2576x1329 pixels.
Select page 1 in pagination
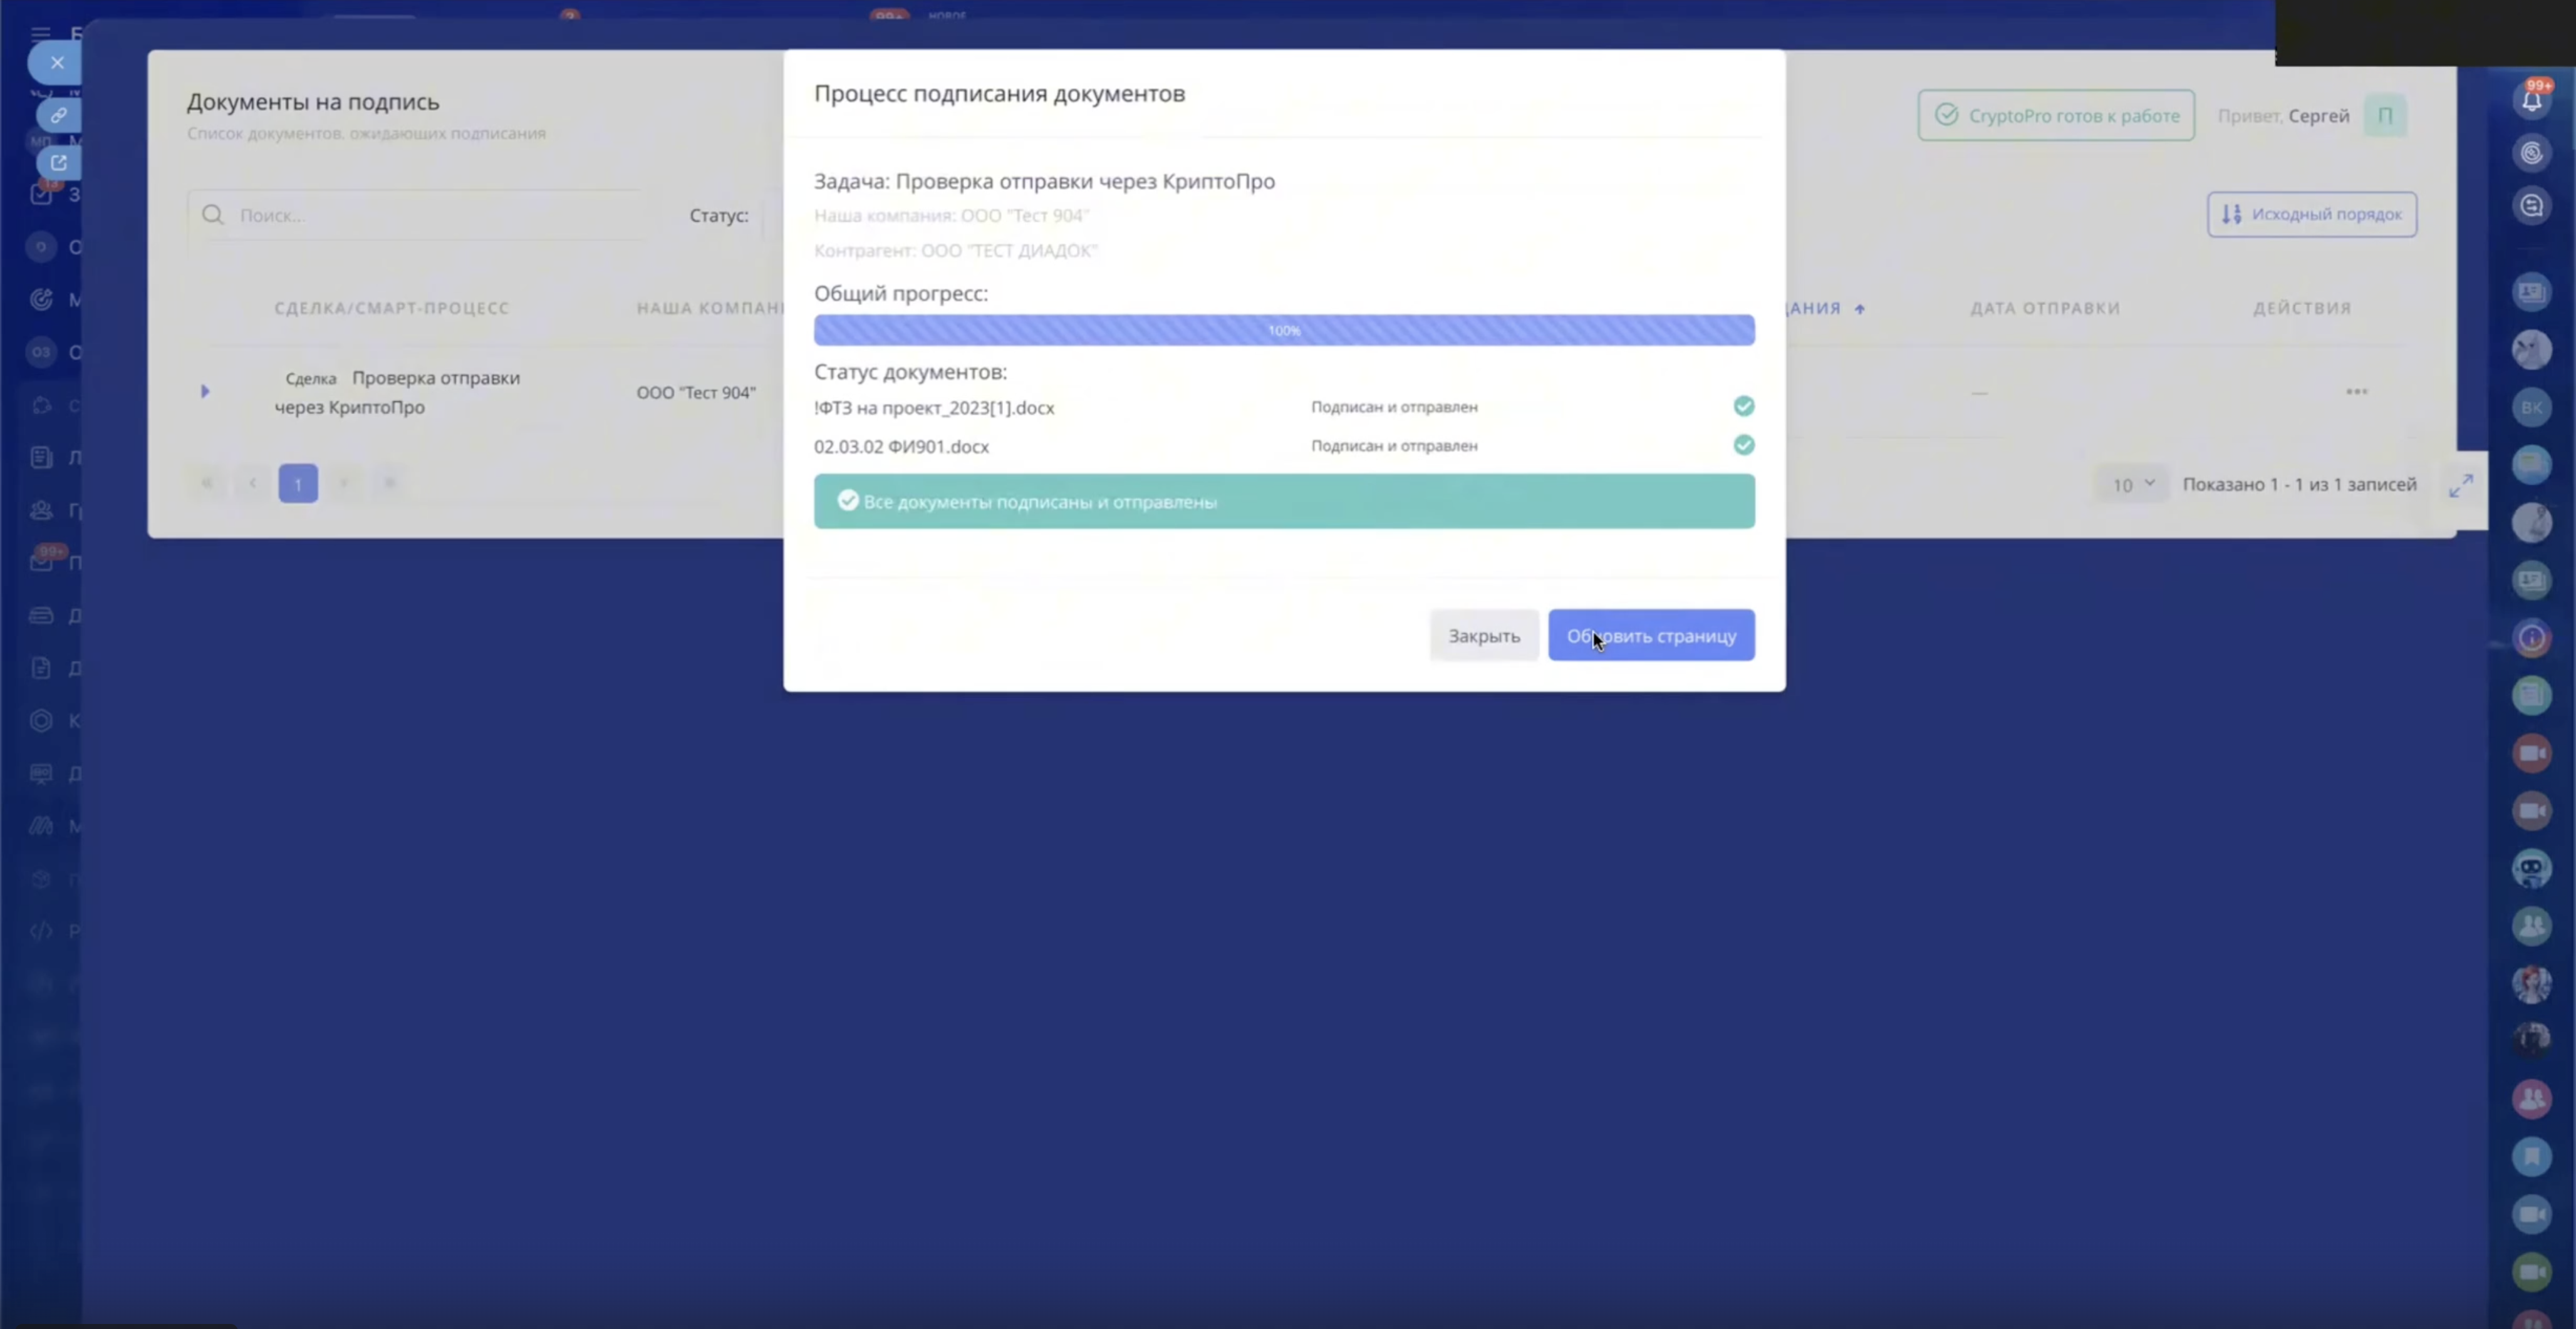[298, 484]
